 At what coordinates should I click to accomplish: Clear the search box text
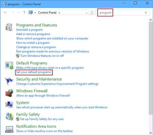pos(146,13)
